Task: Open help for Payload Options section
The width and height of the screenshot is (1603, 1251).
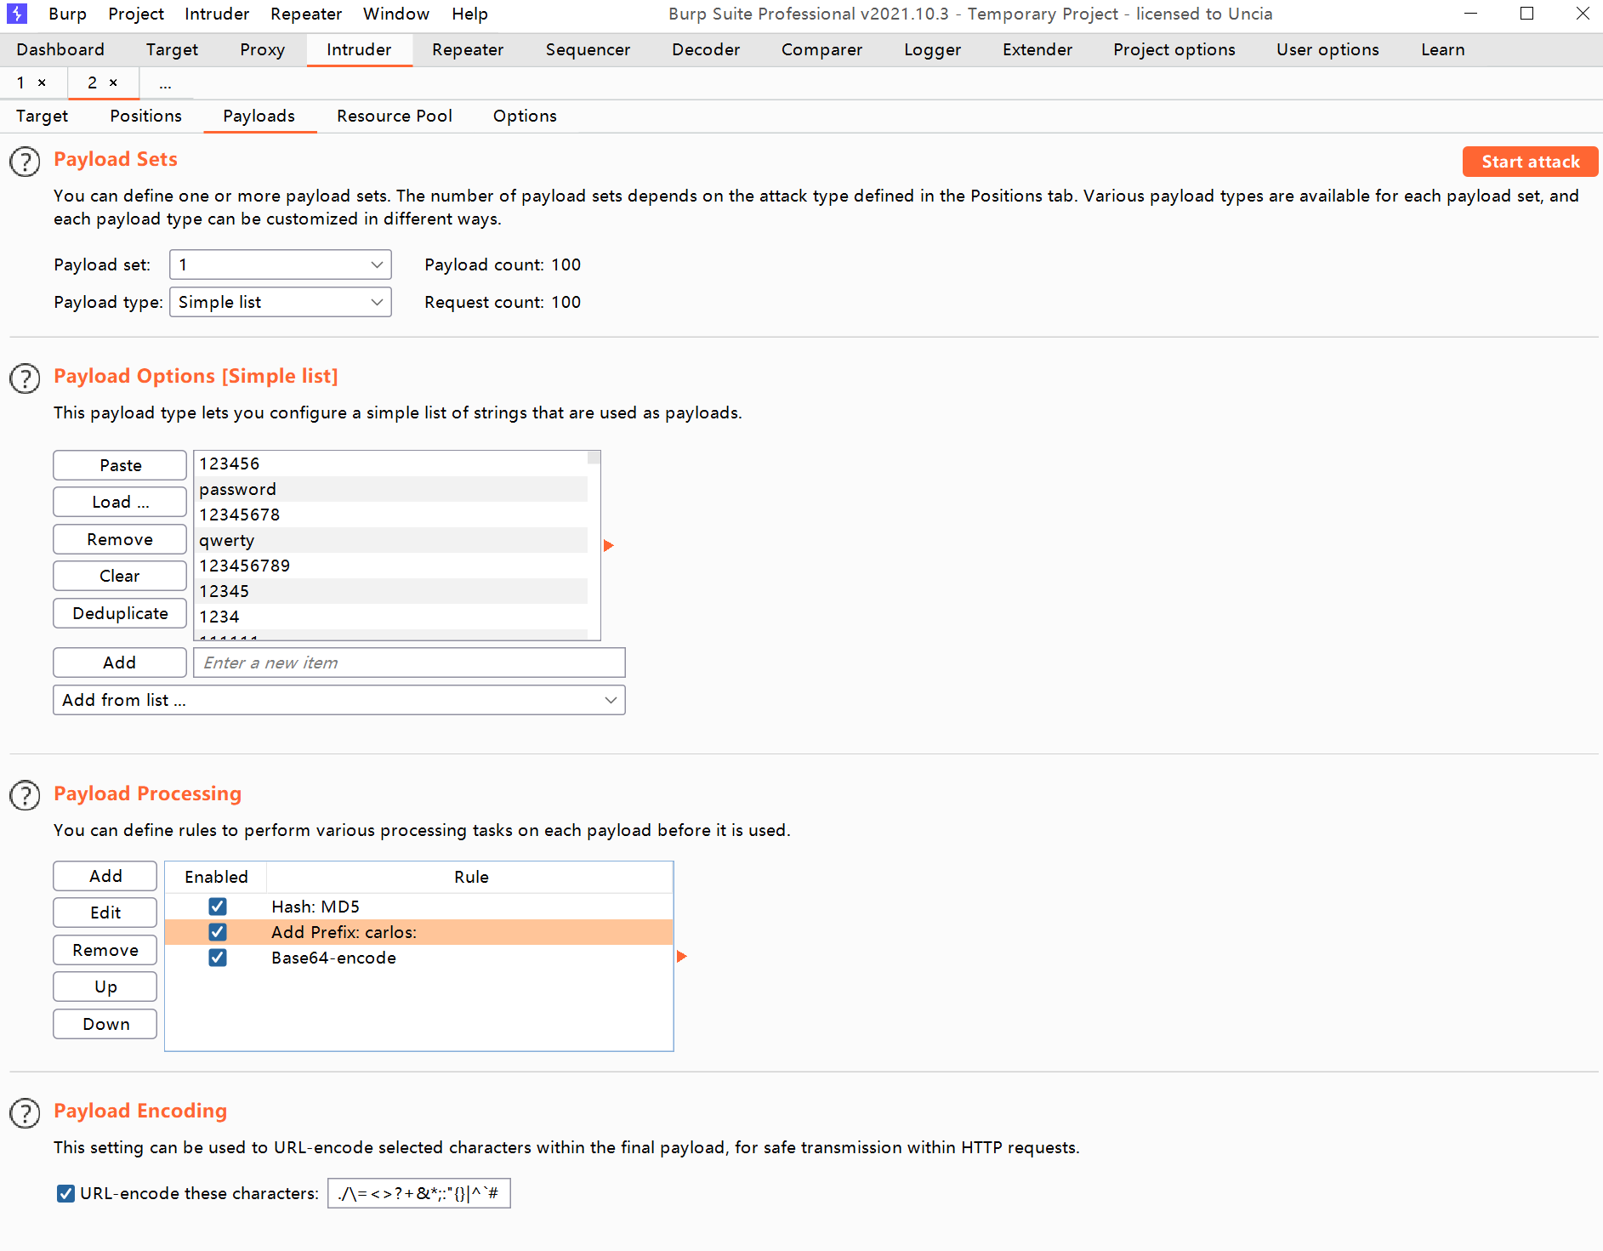Action: coord(25,378)
